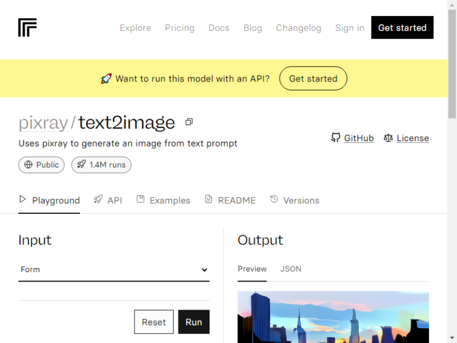This screenshot has width=457, height=343.
Task: Click the rocket icon on 1.4M runs badge
Action: [82, 164]
